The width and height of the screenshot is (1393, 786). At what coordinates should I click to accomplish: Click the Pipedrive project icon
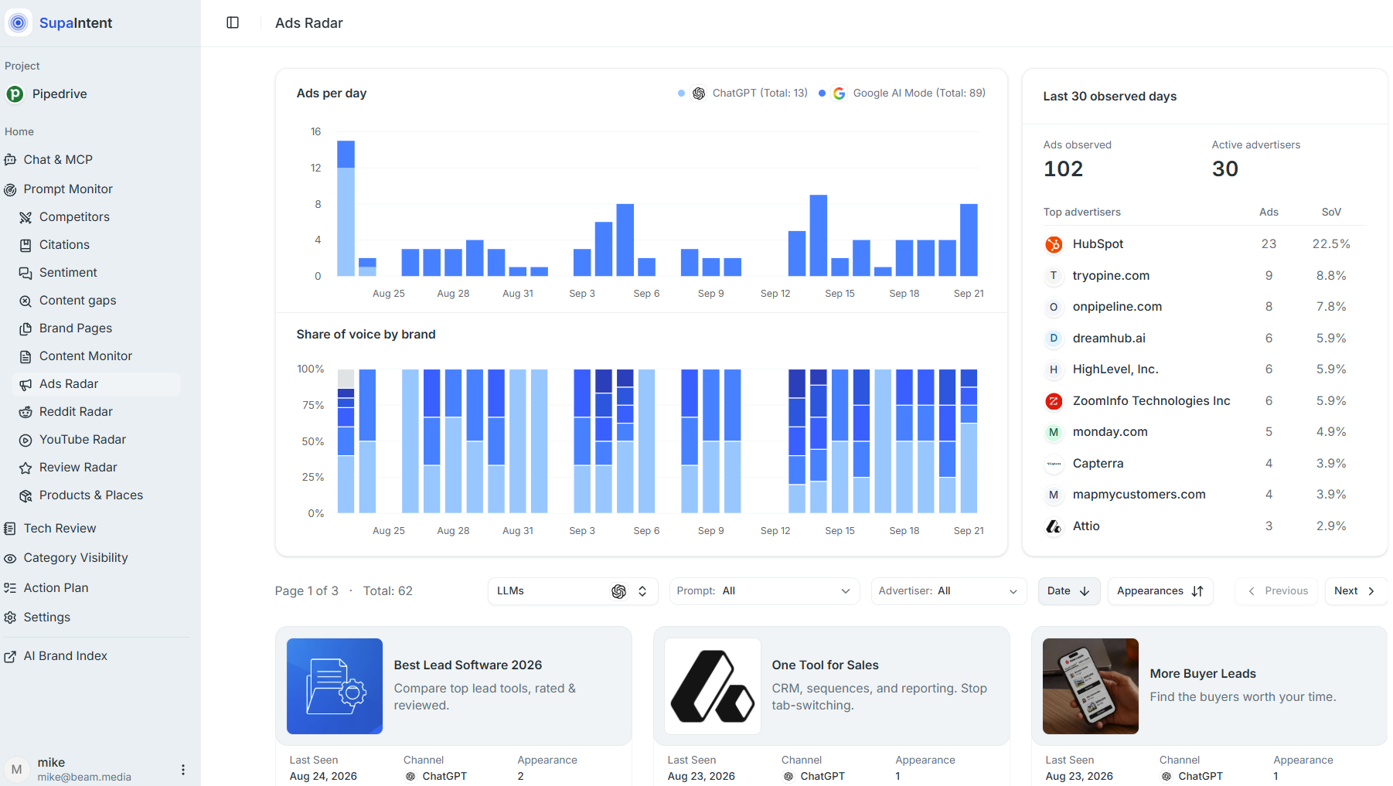pos(15,94)
